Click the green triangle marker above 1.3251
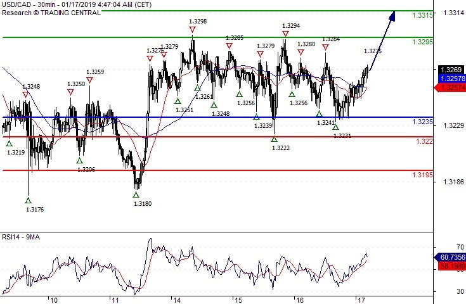This screenshot has height=304, width=466. pyautogui.click(x=178, y=101)
